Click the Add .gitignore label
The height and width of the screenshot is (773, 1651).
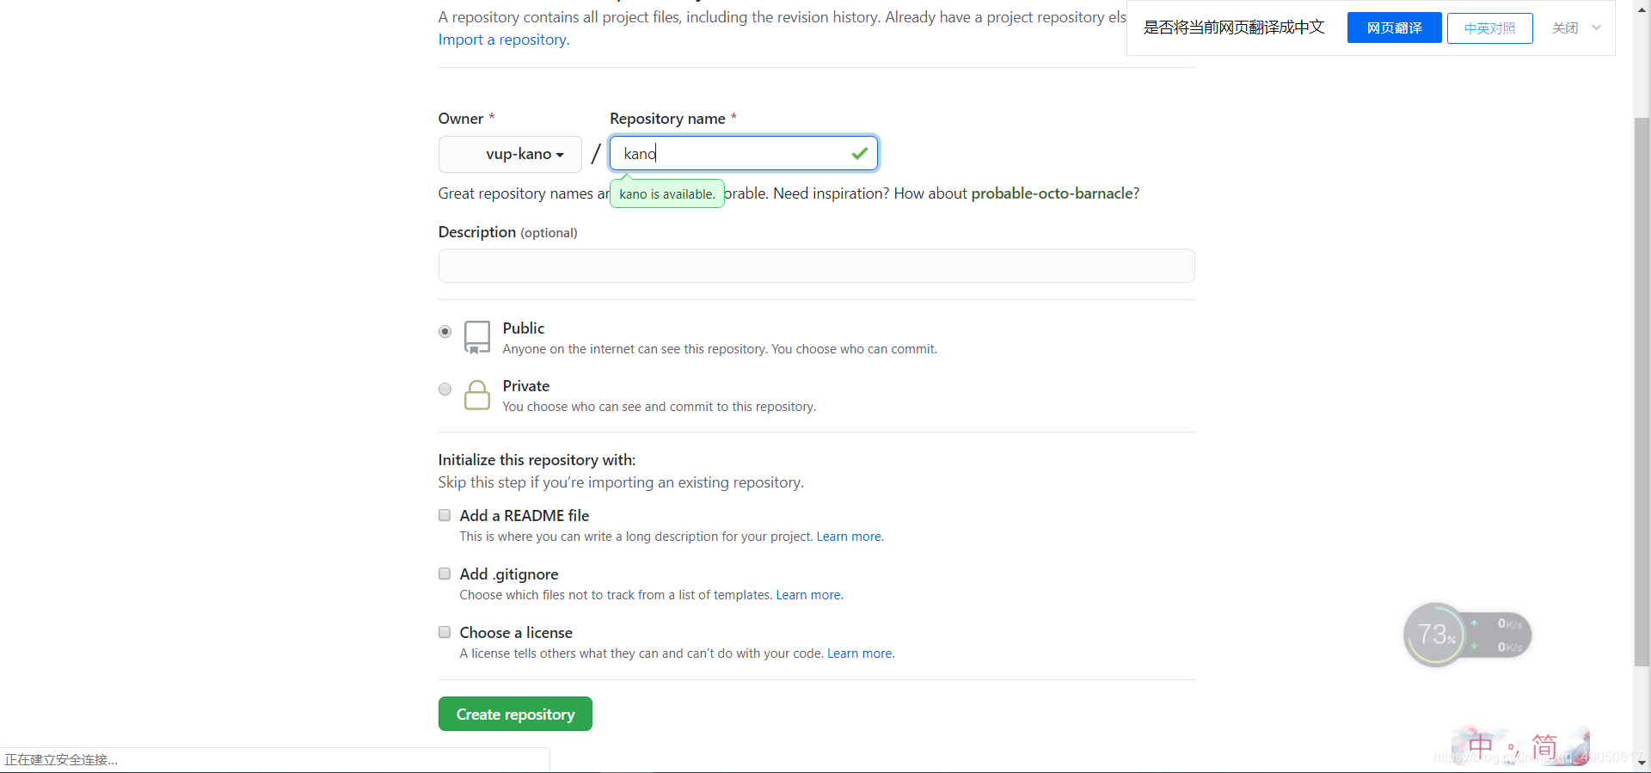tap(509, 574)
